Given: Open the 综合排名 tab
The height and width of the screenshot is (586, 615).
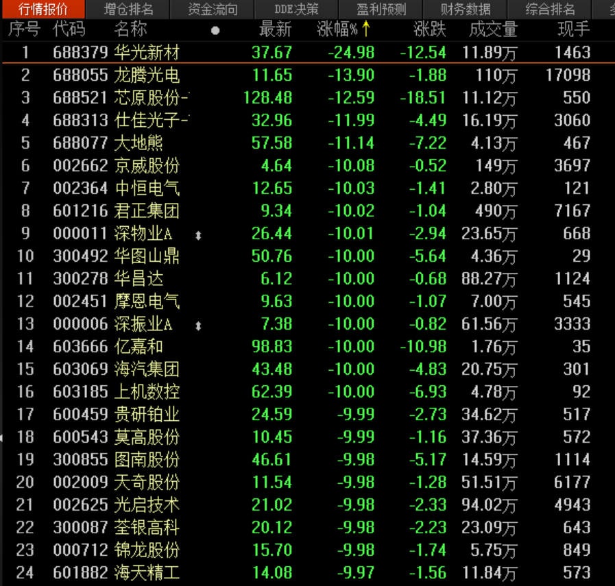Looking at the screenshot, I should (x=549, y=9).
